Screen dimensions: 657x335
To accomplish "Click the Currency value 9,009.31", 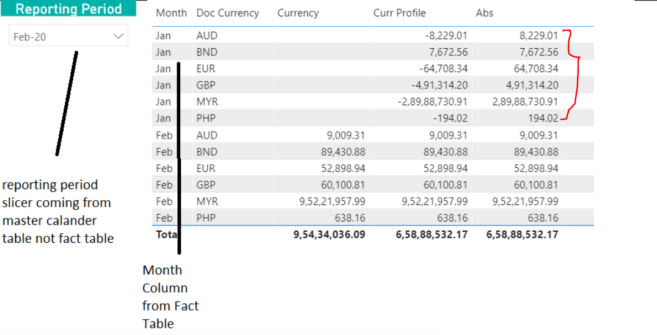I will pyautogui.click(x=346, y=135).
